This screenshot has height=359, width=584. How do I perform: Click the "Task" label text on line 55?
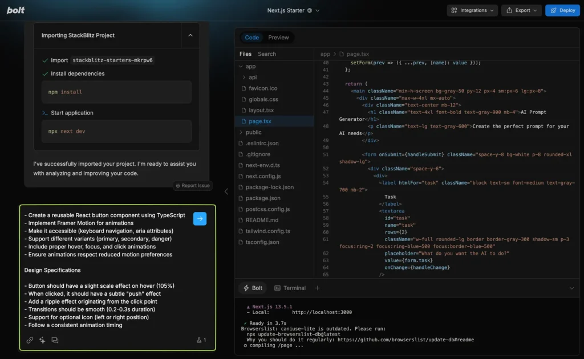390,197
